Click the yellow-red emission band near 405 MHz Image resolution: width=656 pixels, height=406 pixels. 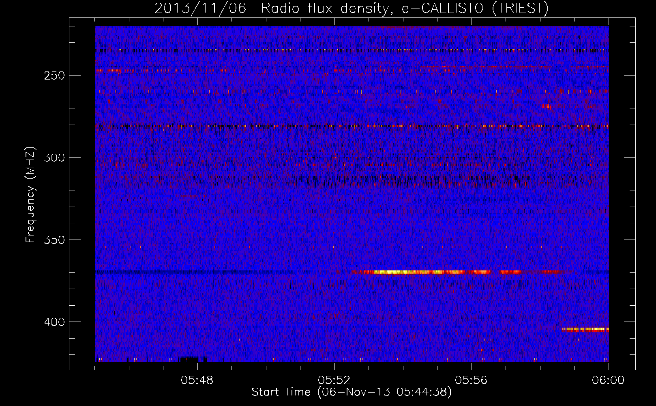585,329
